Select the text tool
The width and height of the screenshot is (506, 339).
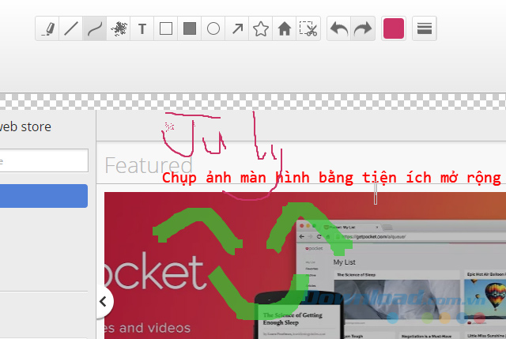click(x=142, y=28)
